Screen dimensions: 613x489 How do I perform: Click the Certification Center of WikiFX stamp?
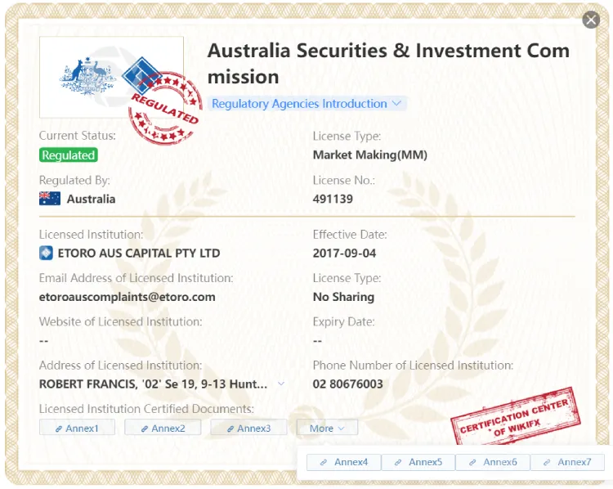516,417
